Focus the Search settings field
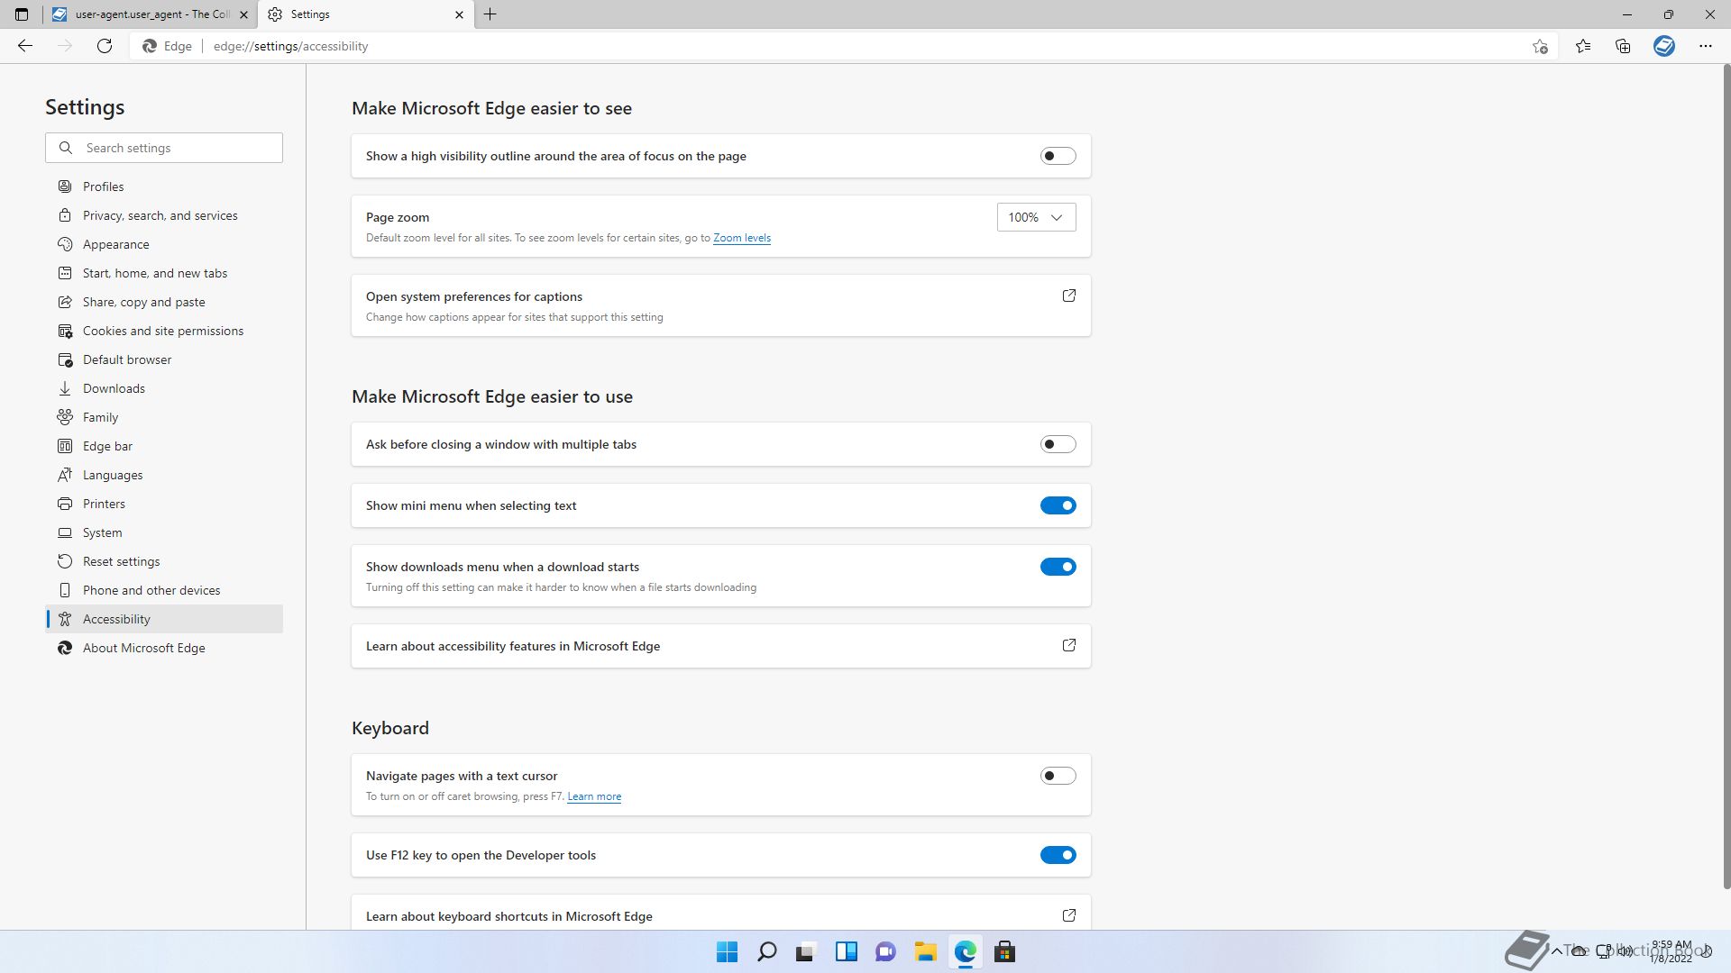 tap(164, 148)
